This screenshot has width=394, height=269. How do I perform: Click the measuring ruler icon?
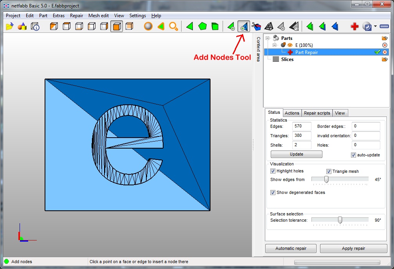(384, 26)
